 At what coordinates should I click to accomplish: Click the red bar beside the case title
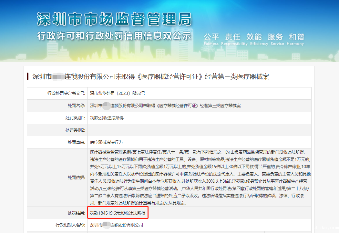point(28,76)
